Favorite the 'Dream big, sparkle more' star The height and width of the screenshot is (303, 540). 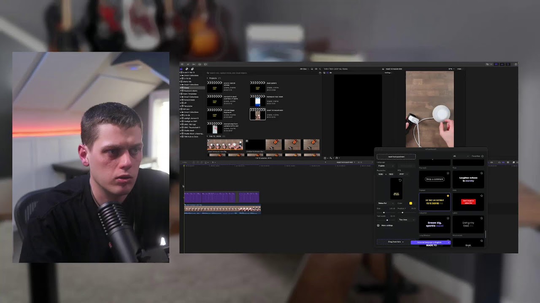click(x=448, y=218)
